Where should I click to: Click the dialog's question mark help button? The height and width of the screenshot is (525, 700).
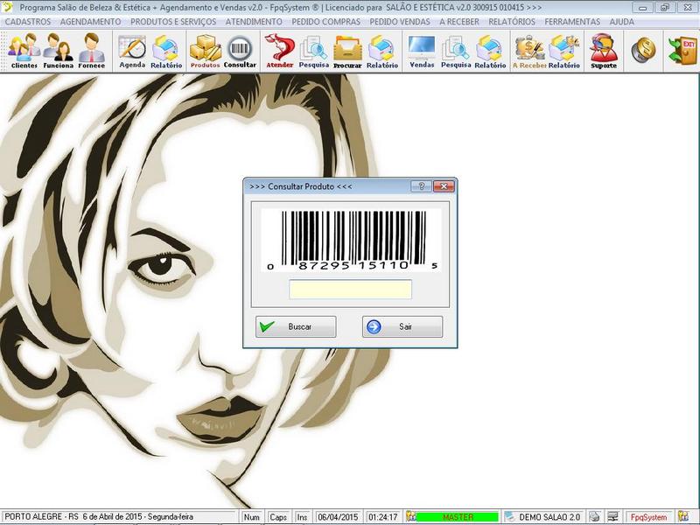[421, 186]
